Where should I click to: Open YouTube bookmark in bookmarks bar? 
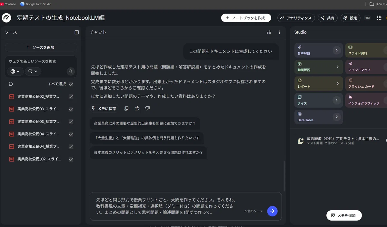pyautogui.click(x=8, y=4)
